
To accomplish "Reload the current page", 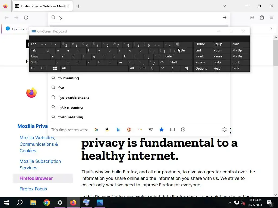I will [x=26, y=18].
